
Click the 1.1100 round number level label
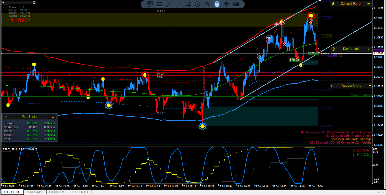[x=327, y=36]
